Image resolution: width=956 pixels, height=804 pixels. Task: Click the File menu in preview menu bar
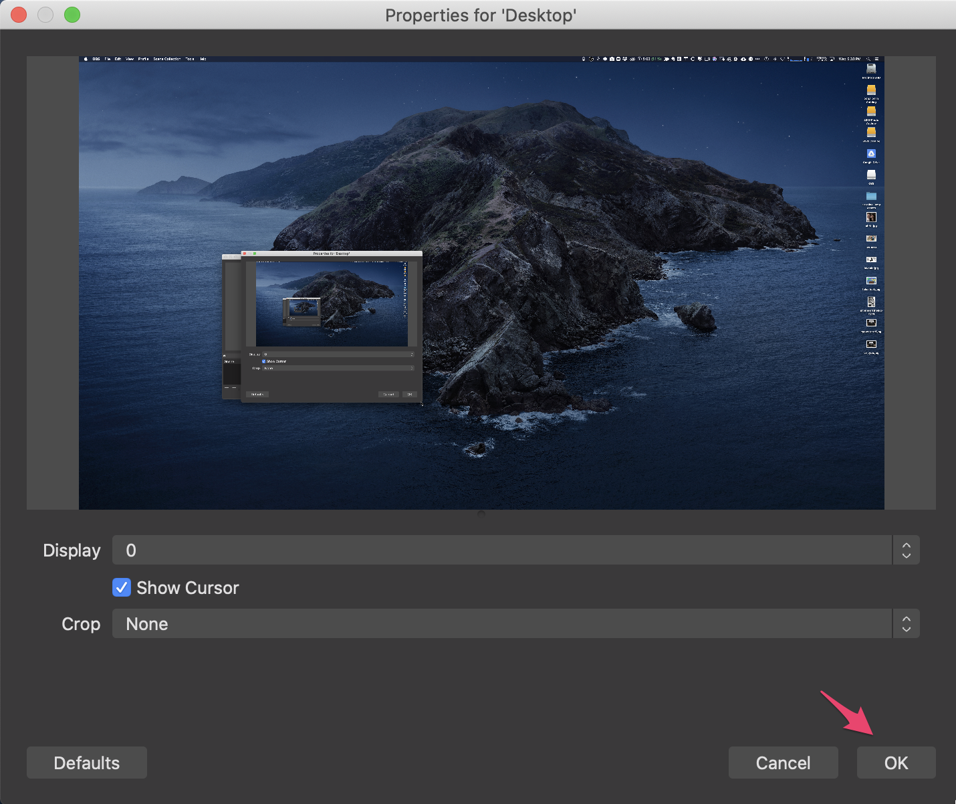tap(107, 59)
